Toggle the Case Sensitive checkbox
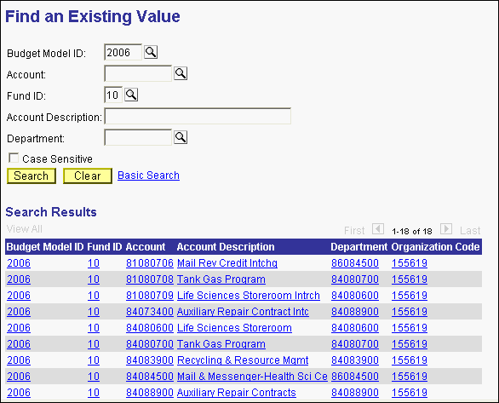 tap(14, 158)
